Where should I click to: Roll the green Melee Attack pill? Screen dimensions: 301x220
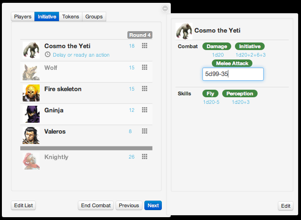[232, 63]
